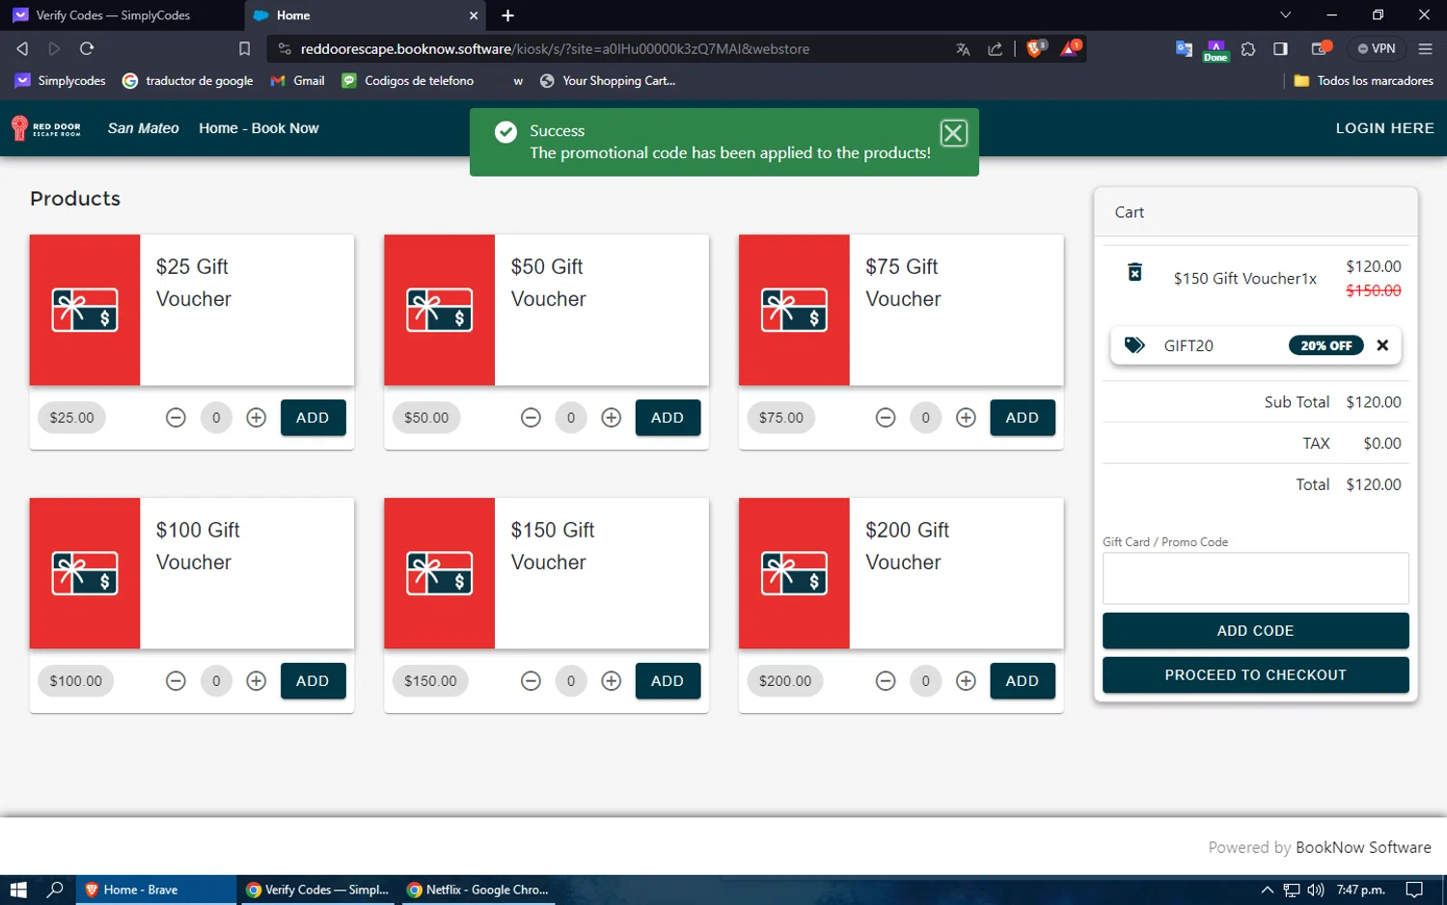
Task: Reload the current page
Action: click(x=87, y=49)
